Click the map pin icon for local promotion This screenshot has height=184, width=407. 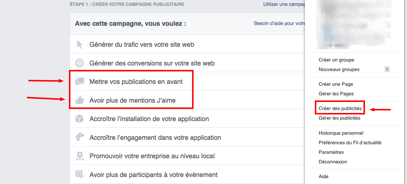[x=80, y=156]
